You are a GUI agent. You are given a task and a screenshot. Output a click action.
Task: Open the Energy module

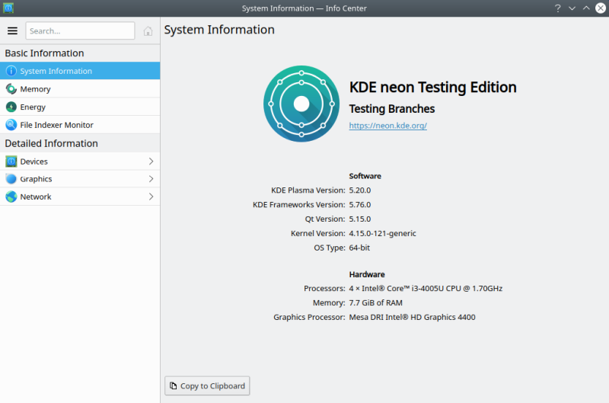33,107
